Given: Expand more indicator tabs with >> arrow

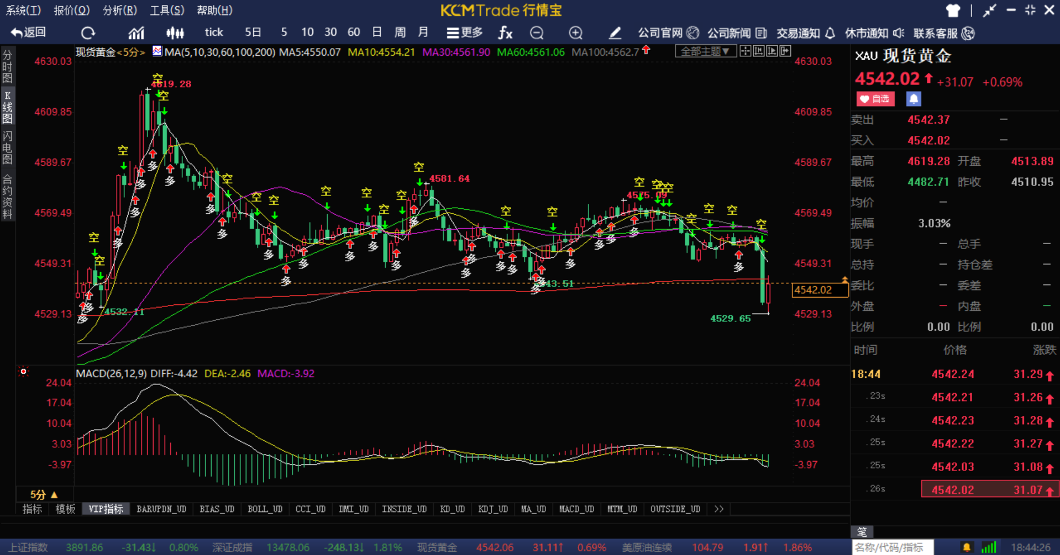Looking at the screenshot, I should pyautogui.click(x=718, y=509).
